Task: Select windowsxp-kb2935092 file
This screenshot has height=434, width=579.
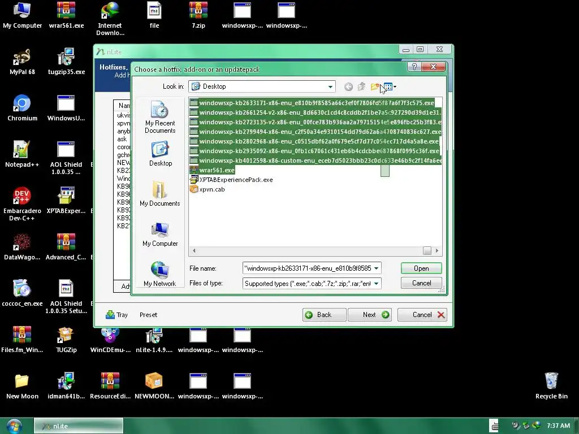Action: 314,150
